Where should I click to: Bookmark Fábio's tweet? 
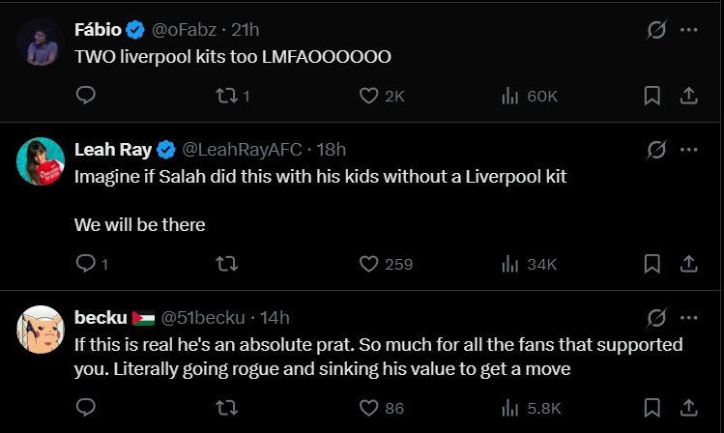coord(652,96)
